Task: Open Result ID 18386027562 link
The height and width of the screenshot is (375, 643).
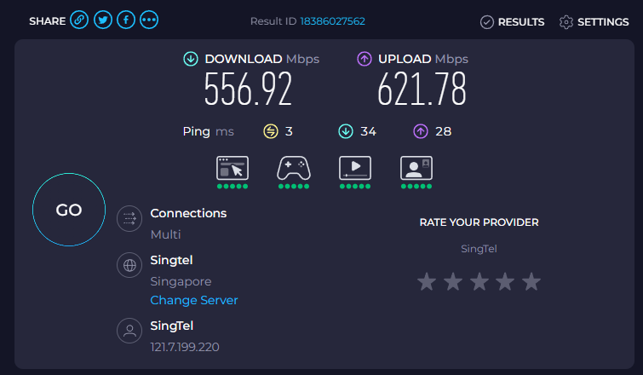Action: pyautogui.click(x=332, y=21)
